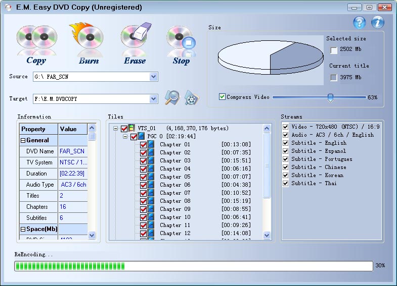
Task: Toggle Subtitle - Korean stream checkbox
Action: (286, 175)
